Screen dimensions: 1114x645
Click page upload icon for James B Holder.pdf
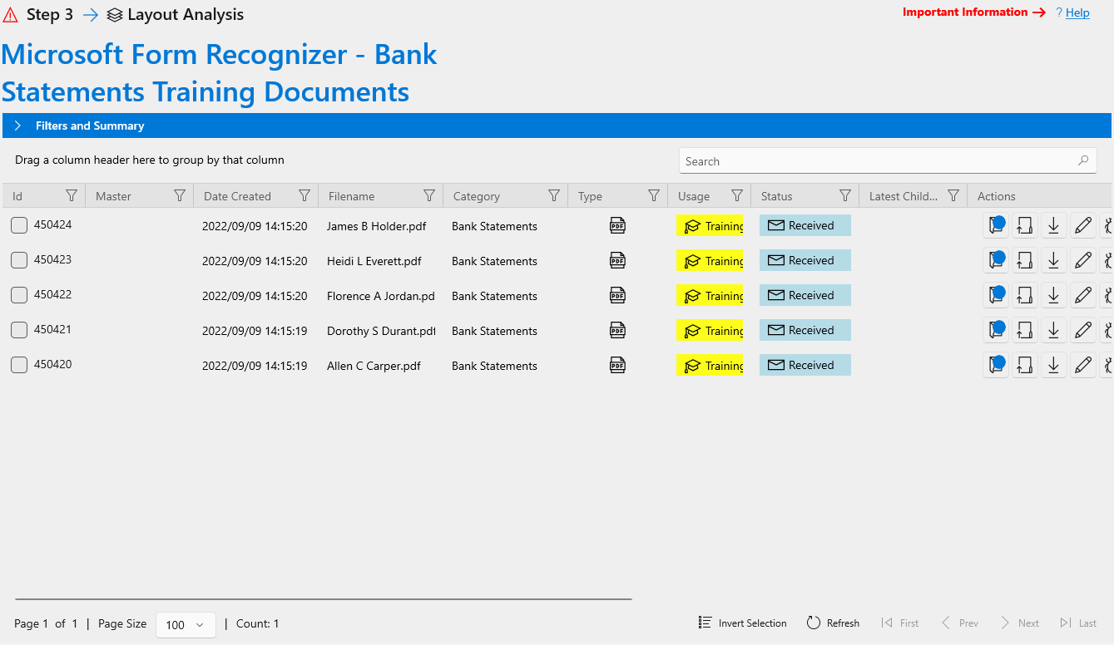[x=1025, y=225]
